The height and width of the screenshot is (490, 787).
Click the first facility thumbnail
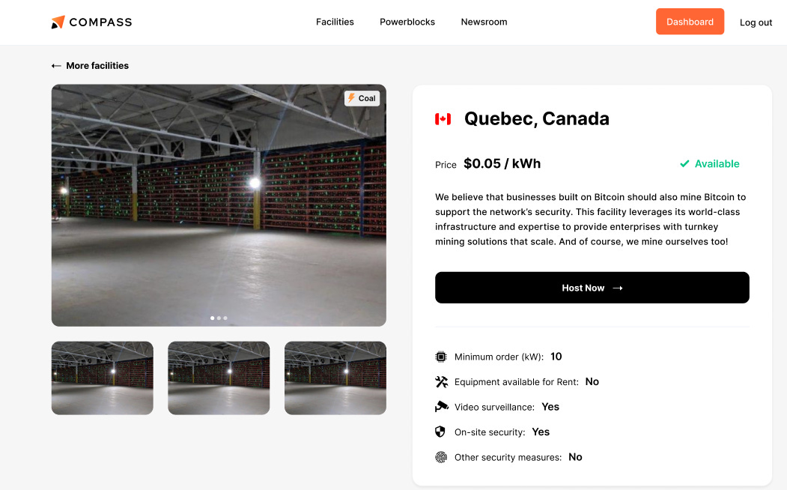tap(102, 378)
